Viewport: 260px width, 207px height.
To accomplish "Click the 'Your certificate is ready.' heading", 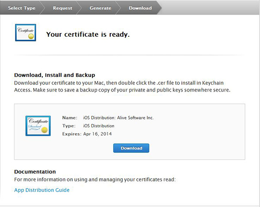I will click(88, 34).
